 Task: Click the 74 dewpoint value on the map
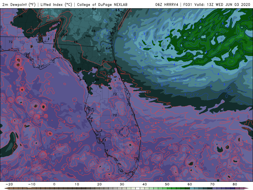(x=106, y=150)
